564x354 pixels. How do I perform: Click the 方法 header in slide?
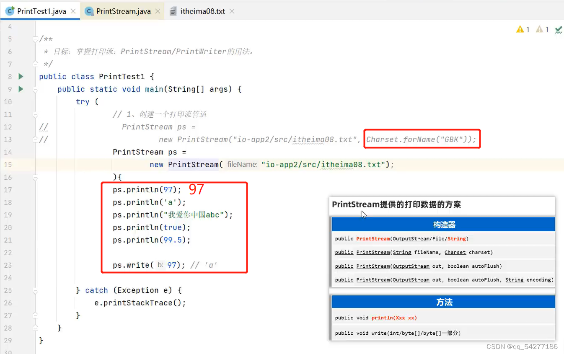click(443, 302)
